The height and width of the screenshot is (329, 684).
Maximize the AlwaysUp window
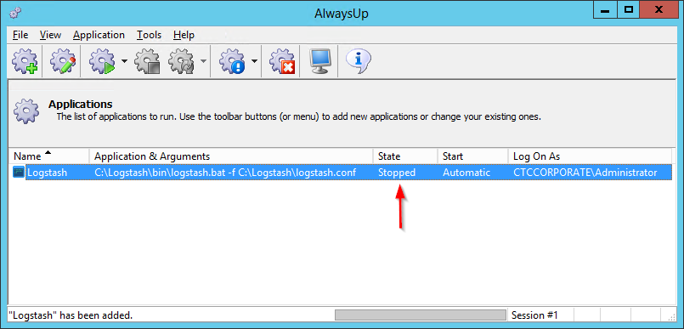pos(629,9)
